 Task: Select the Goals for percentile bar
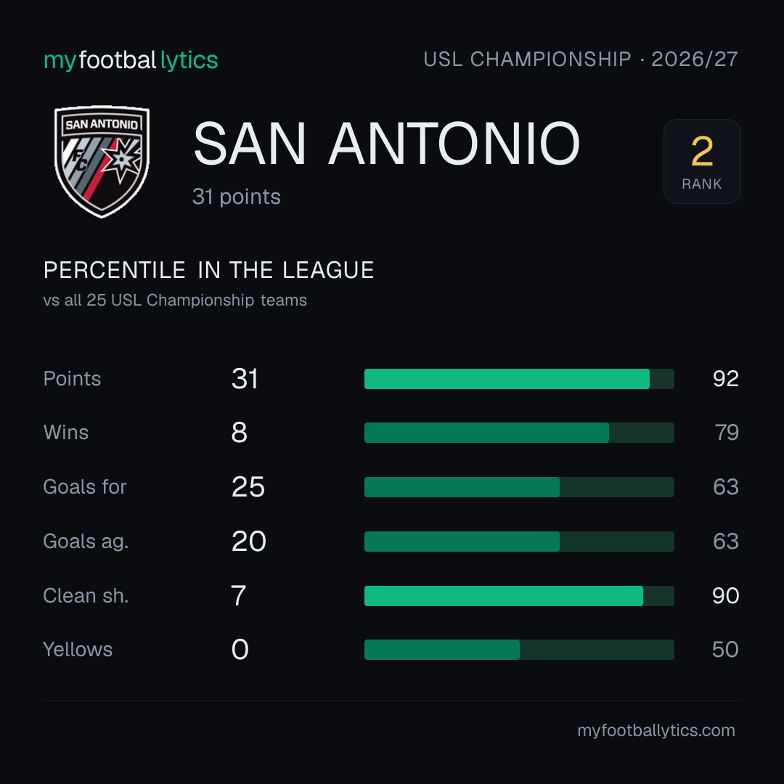pyautogui.click(x=519, y=487)
